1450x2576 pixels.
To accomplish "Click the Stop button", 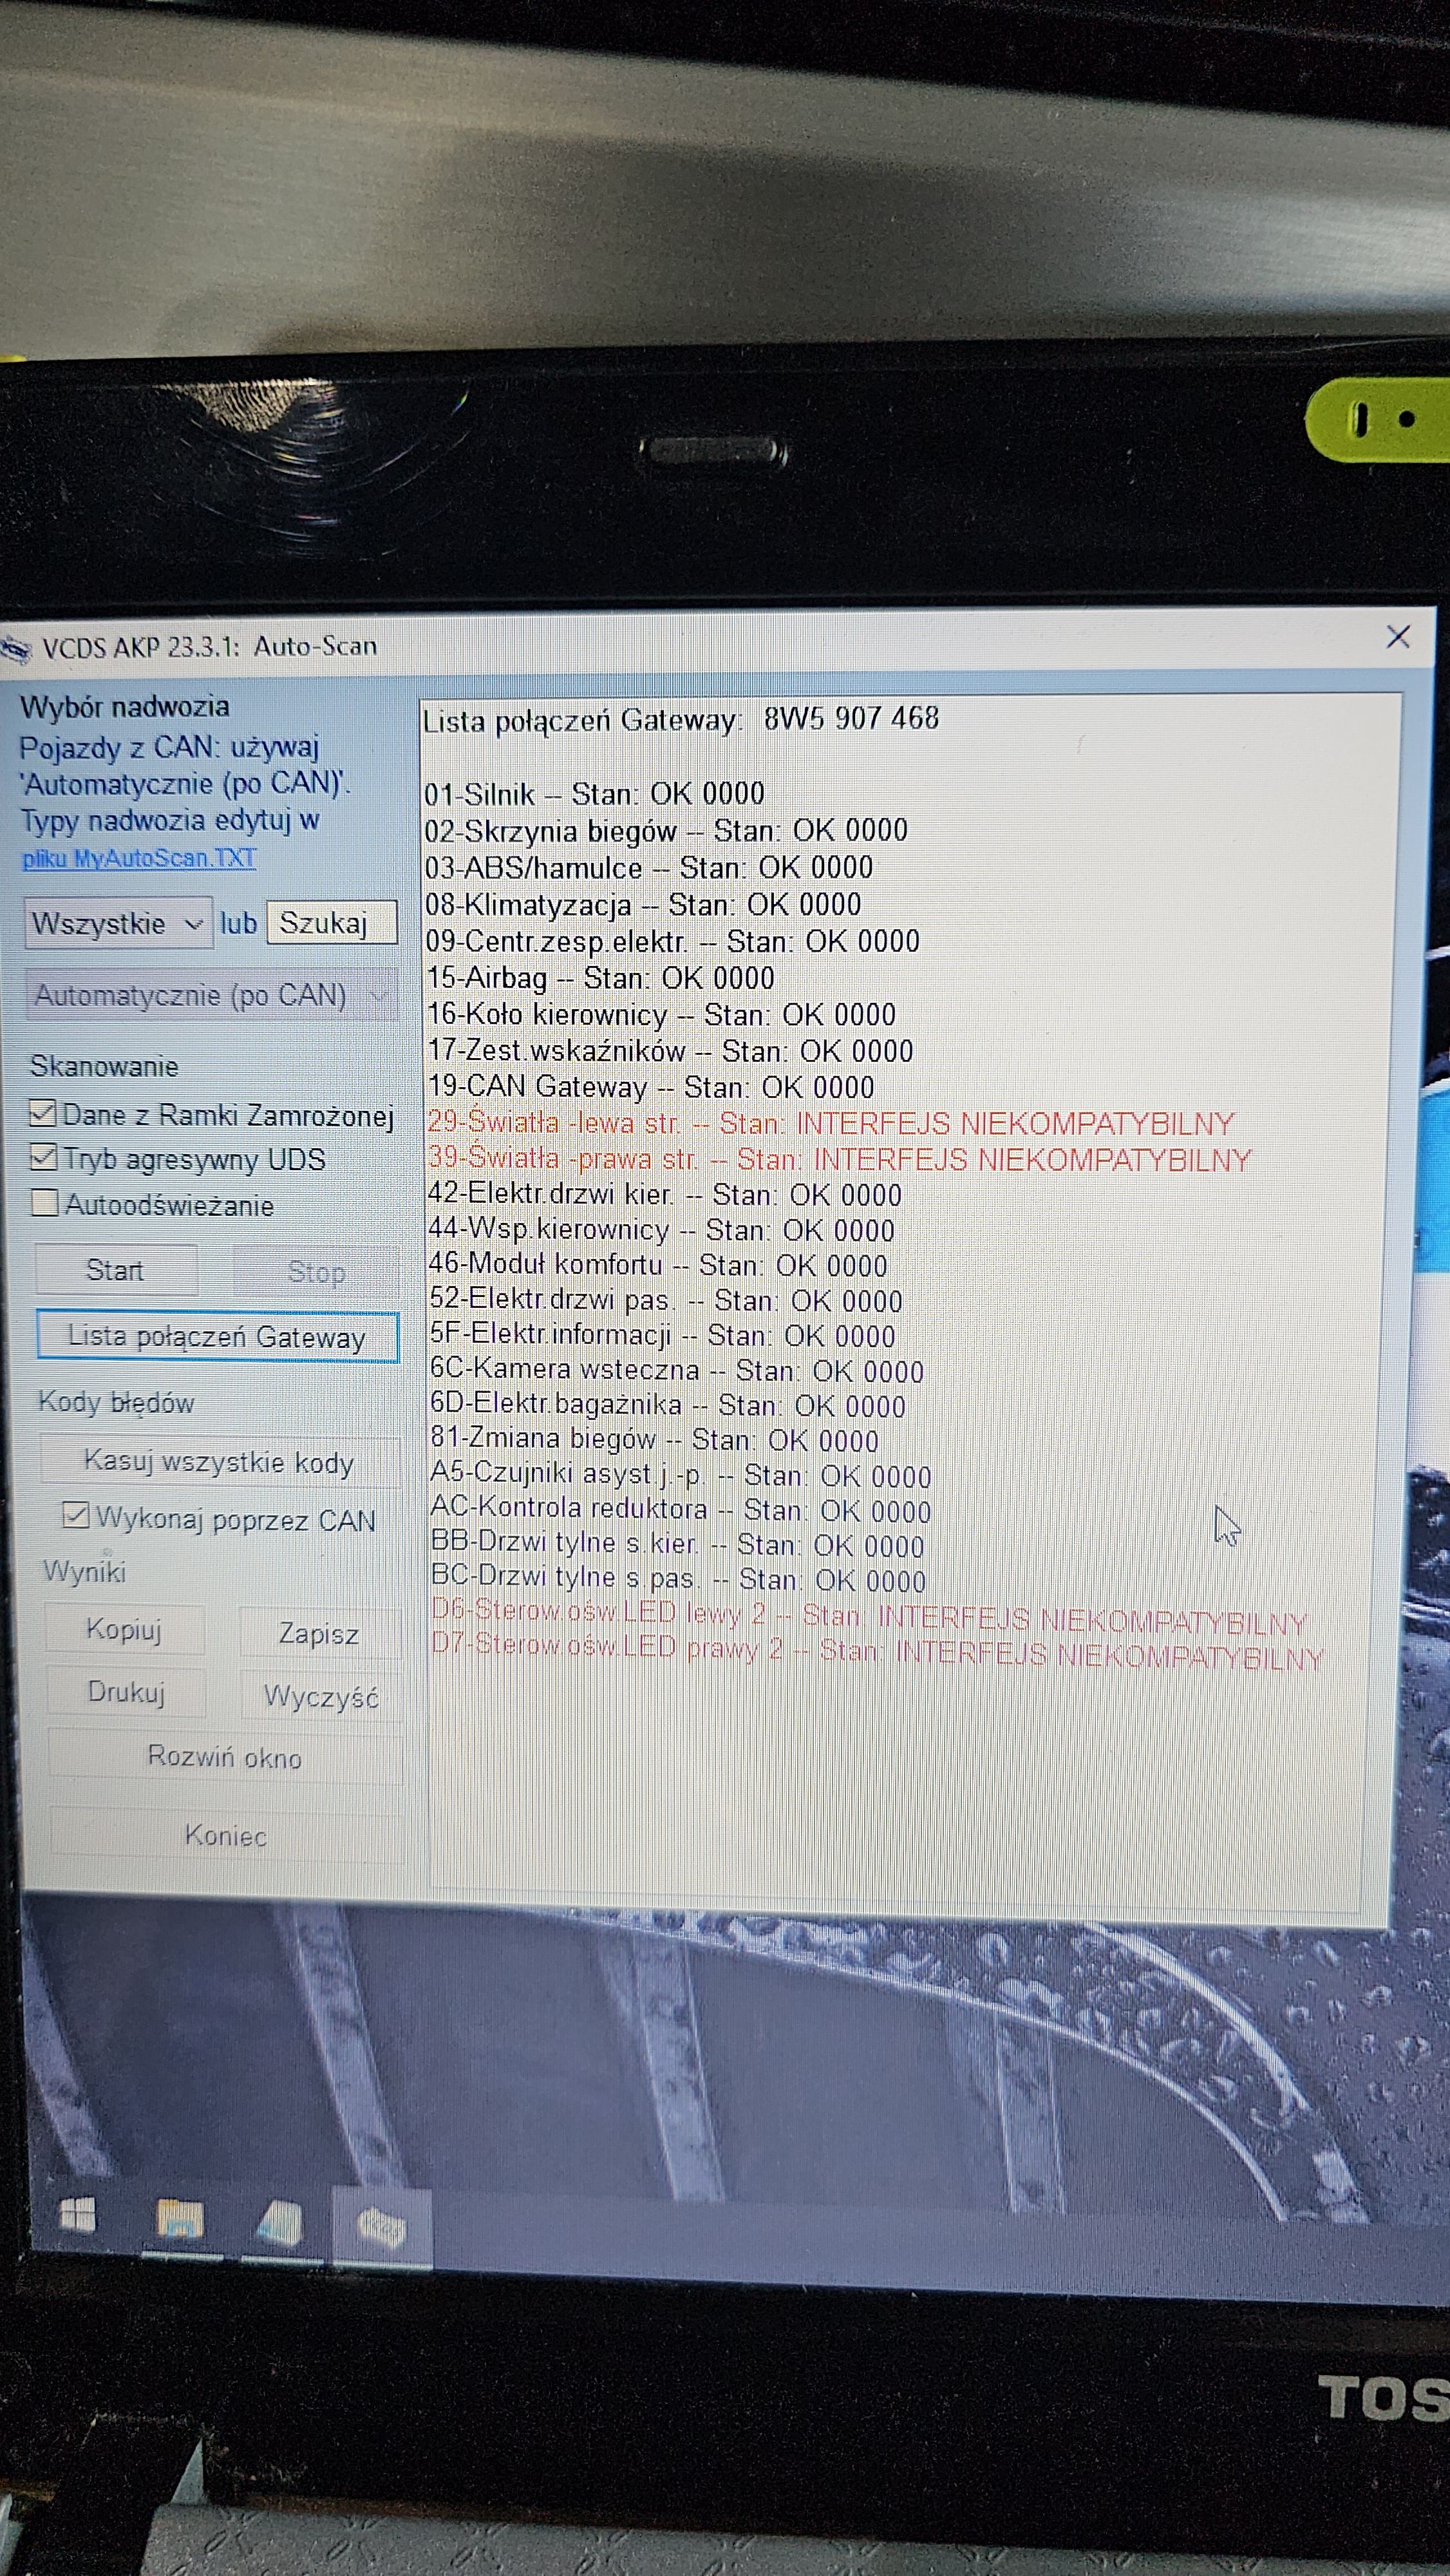I will (316, 1272).
